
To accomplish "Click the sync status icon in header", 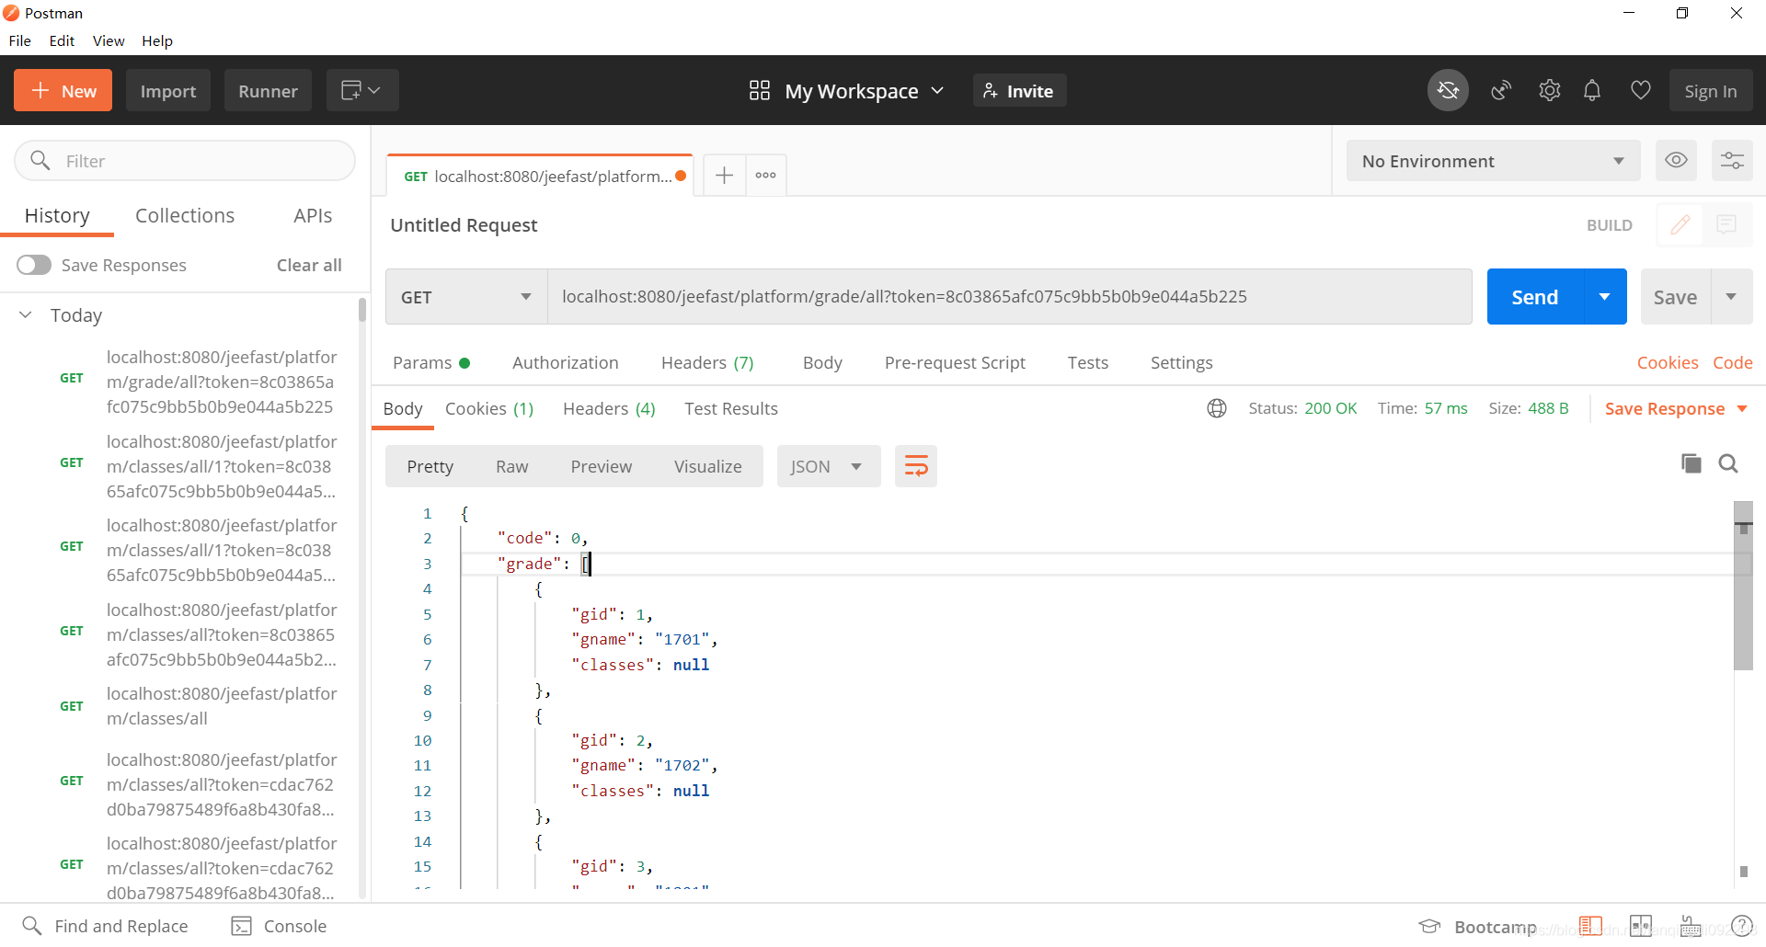I will click(1448, 90).
